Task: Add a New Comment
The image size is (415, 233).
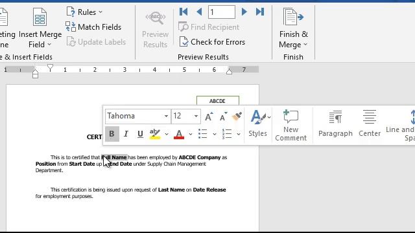Action: 290,125
